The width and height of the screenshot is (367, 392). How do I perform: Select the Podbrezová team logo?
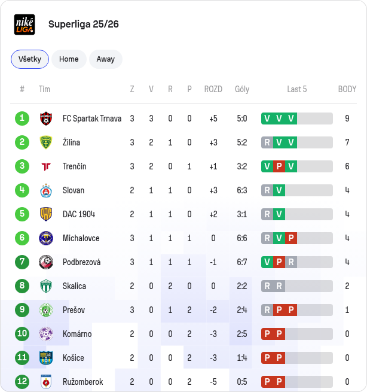(46, 262)
